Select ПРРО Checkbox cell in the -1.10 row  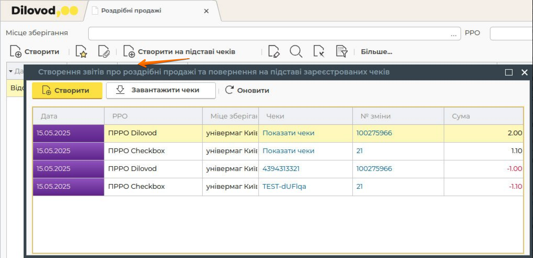click(x=153, y=187)
